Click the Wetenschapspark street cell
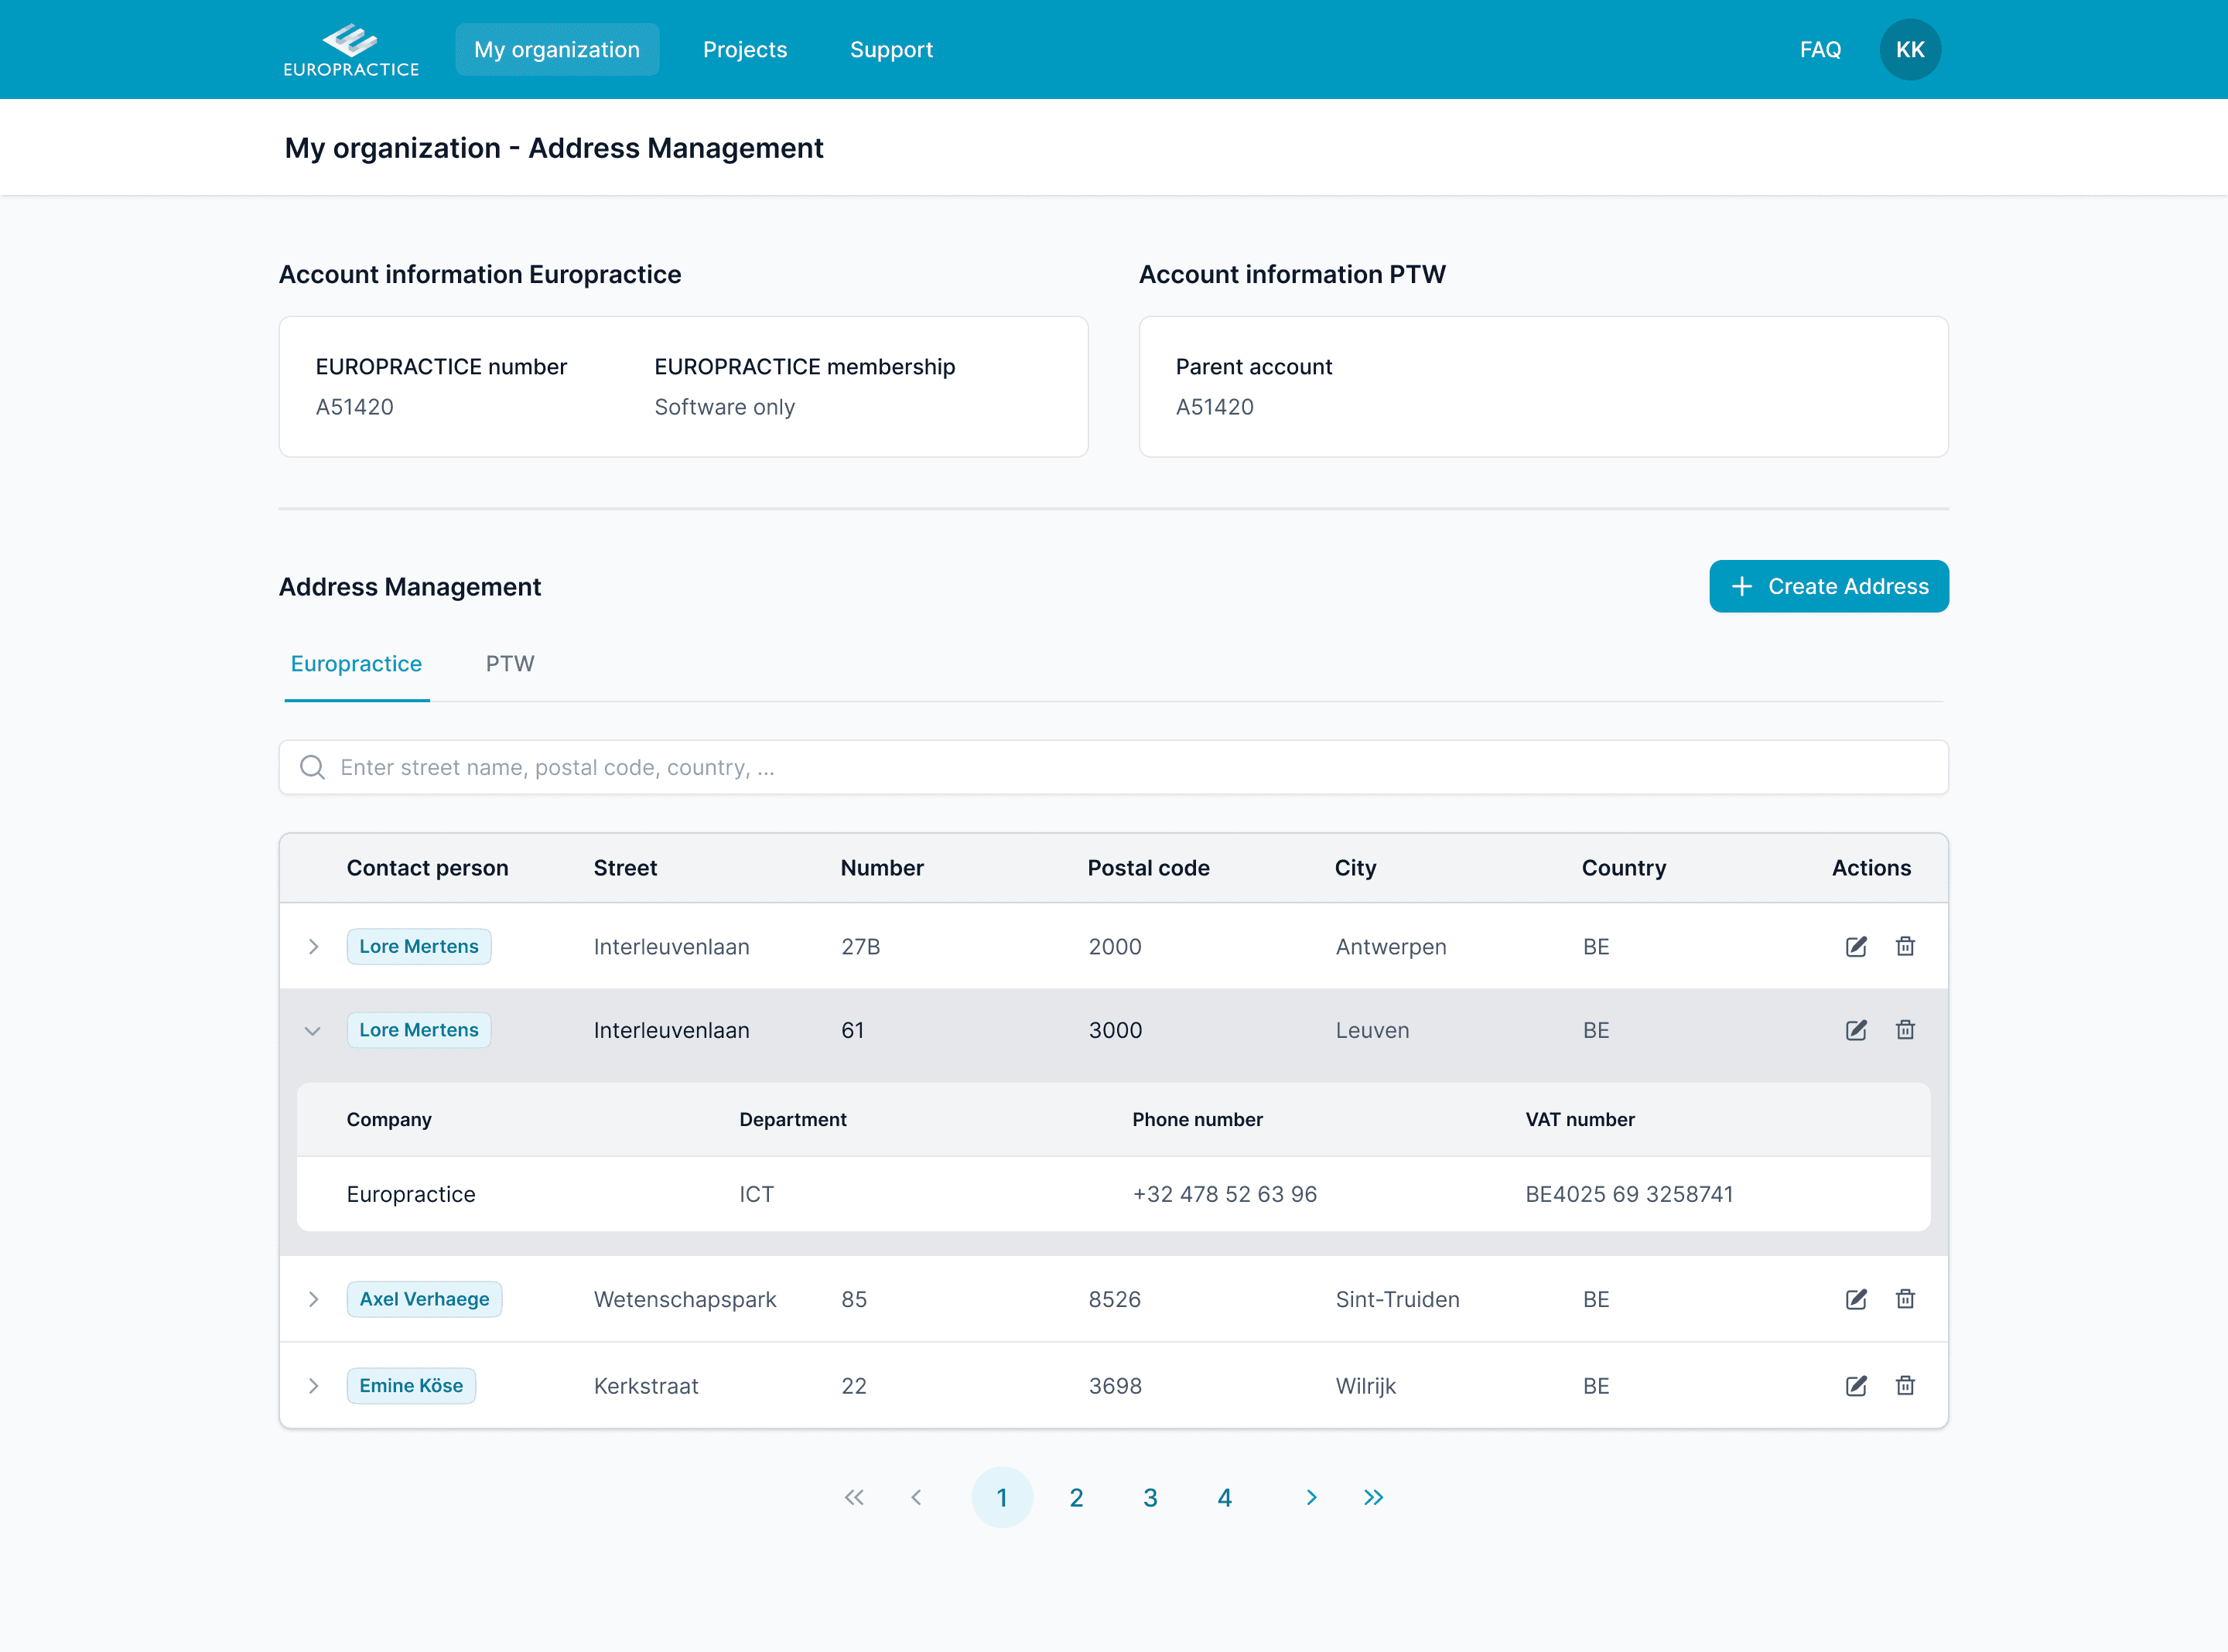This screenshot has height=1652, width=2228. tap(685, 1299)
